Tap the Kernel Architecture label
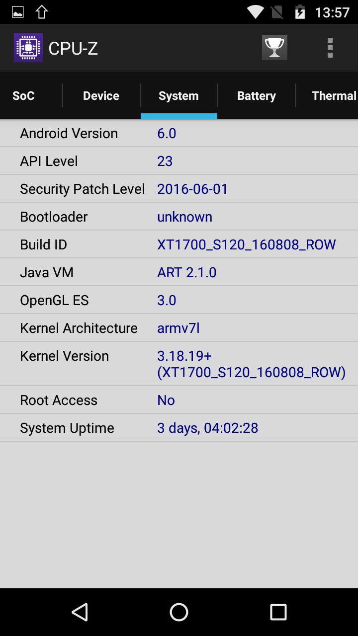 [79, 328]
